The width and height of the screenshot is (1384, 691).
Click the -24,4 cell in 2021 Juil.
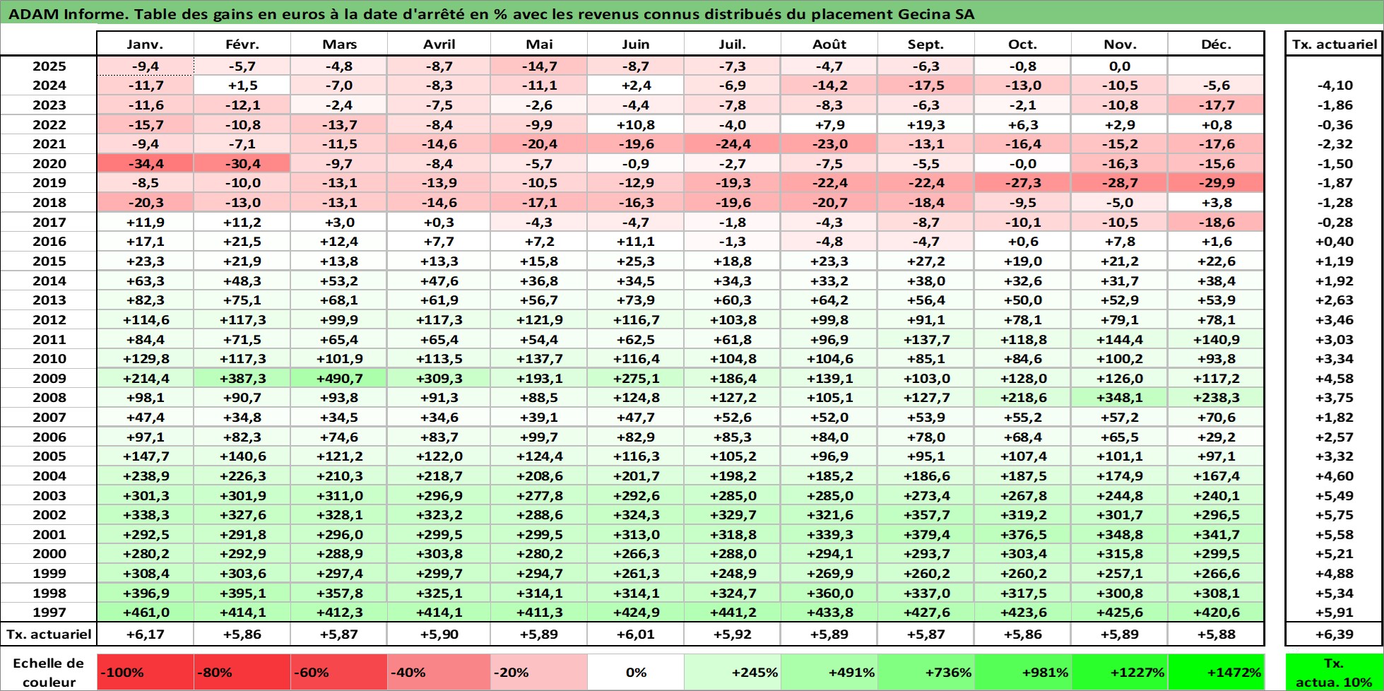(x=733, y=143)
